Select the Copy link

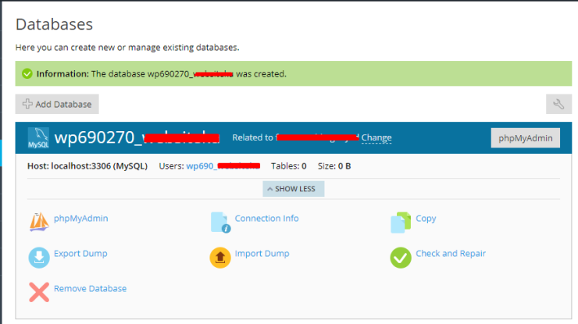pyautogui.click(x=426, y=219)
